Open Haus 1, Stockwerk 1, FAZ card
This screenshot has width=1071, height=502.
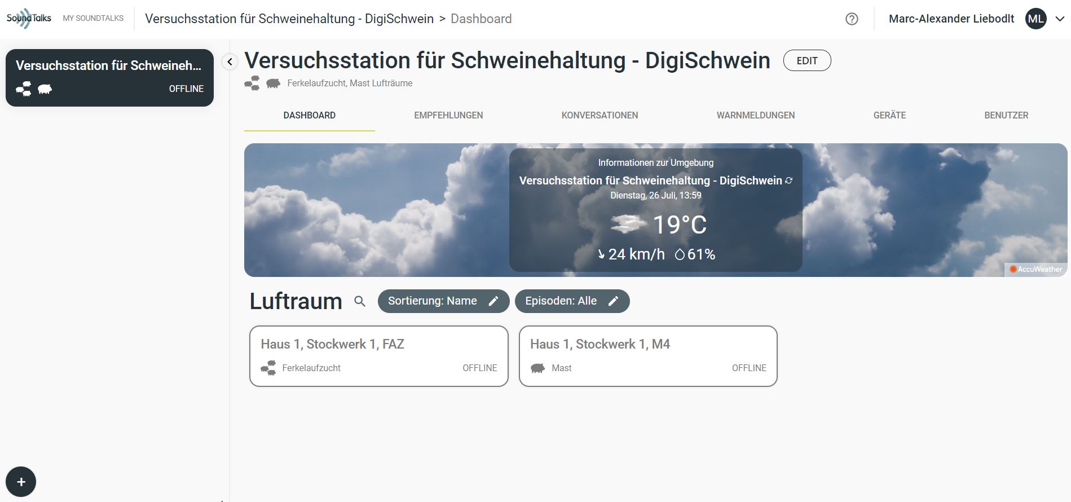click(x=379, y=356)
